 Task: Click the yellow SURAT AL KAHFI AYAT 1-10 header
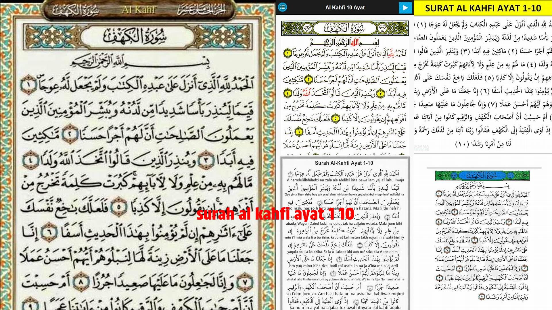tap(483, 8)
